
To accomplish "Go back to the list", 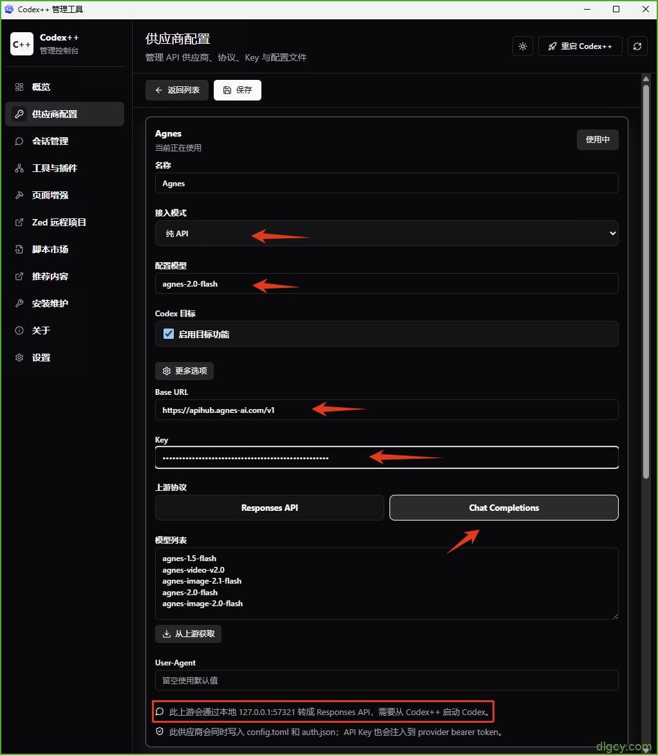I will [x=176, y=90].
